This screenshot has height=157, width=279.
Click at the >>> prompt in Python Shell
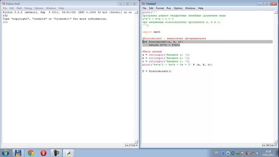[x=5, y=22]
